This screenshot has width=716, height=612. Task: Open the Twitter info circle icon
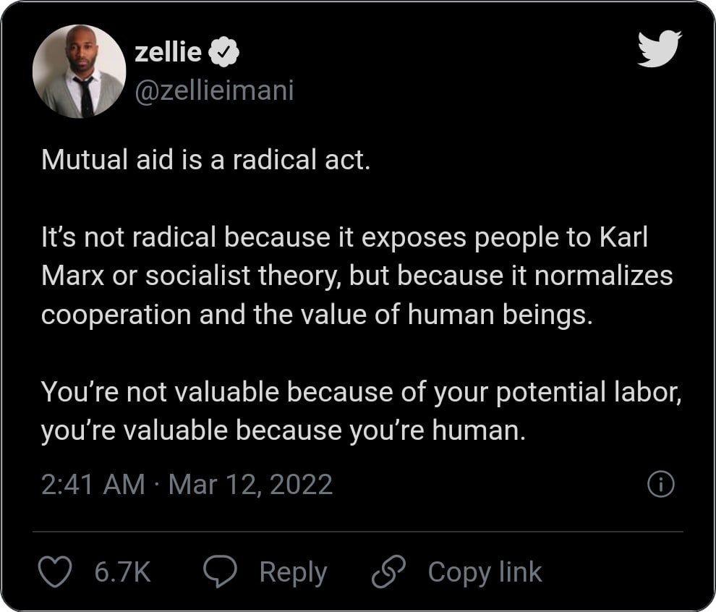pyautogui.click(x=660, y=484)
